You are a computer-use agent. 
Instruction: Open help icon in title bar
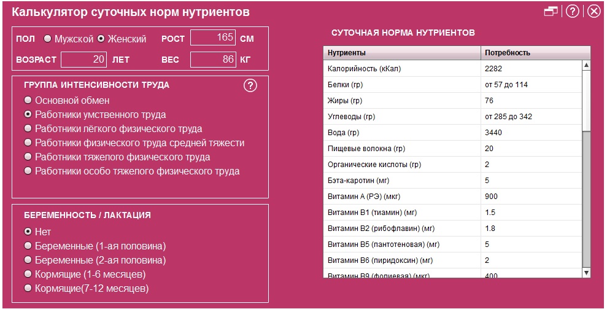[572, 12]
